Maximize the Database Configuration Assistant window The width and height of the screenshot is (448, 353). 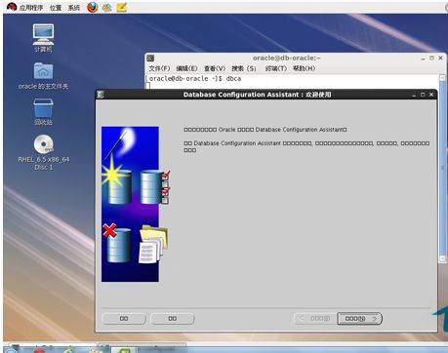click(423, 95)
